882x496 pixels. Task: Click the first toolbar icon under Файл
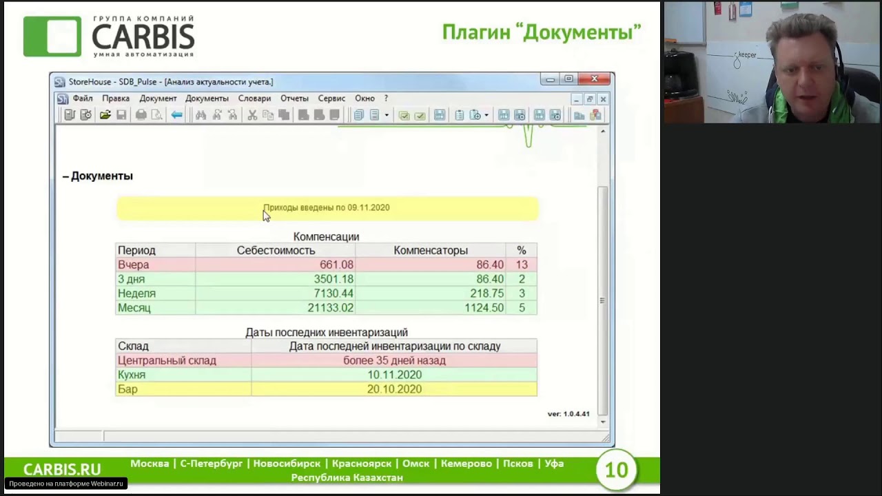tap(70, 115)
